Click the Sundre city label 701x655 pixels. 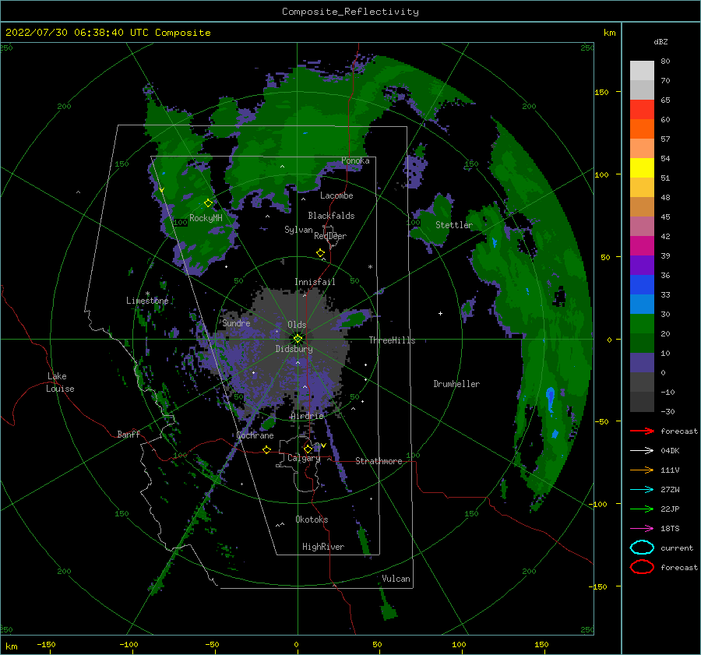point(236,322)
